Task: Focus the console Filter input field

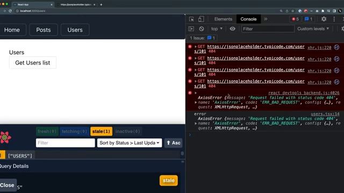Action: pyautogui.click(x=268, y=28)
